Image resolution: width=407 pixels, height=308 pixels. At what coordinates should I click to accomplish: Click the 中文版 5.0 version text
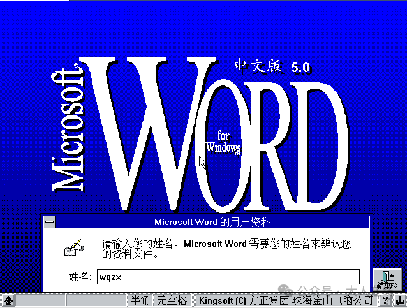[272, 67]
